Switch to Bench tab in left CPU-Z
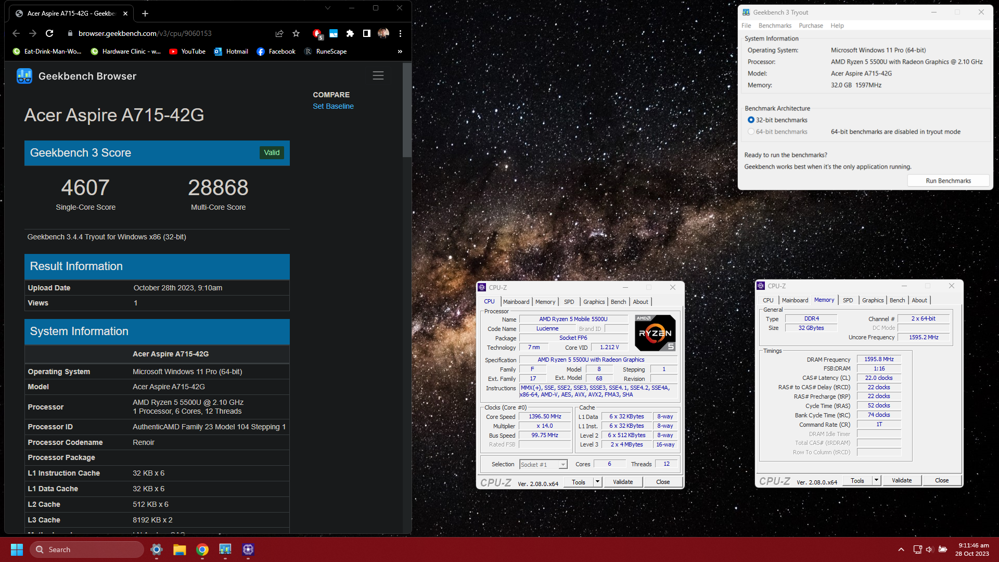The height and width of the screenshot is (562, 999). pyautogui.click(x=618, y=302)
